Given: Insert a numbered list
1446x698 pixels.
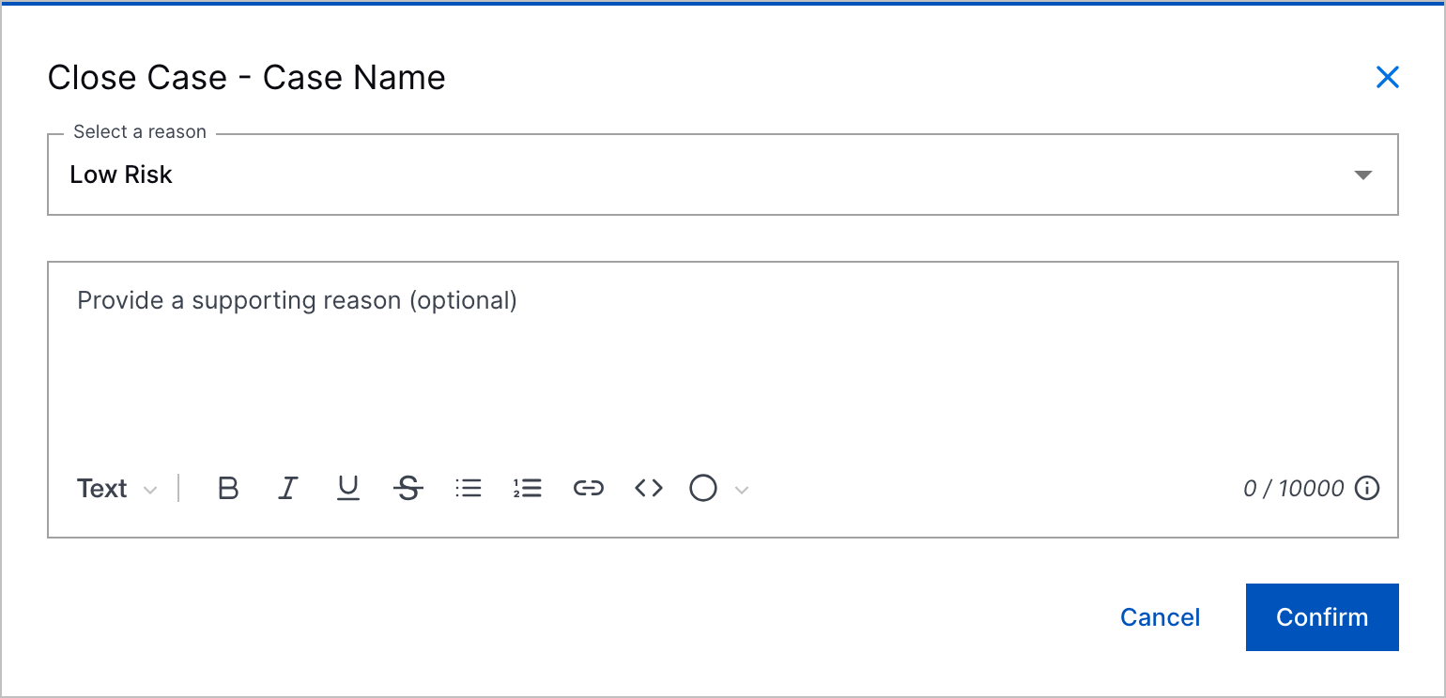Looking at the screenshot, I should (x=528, y=489).
